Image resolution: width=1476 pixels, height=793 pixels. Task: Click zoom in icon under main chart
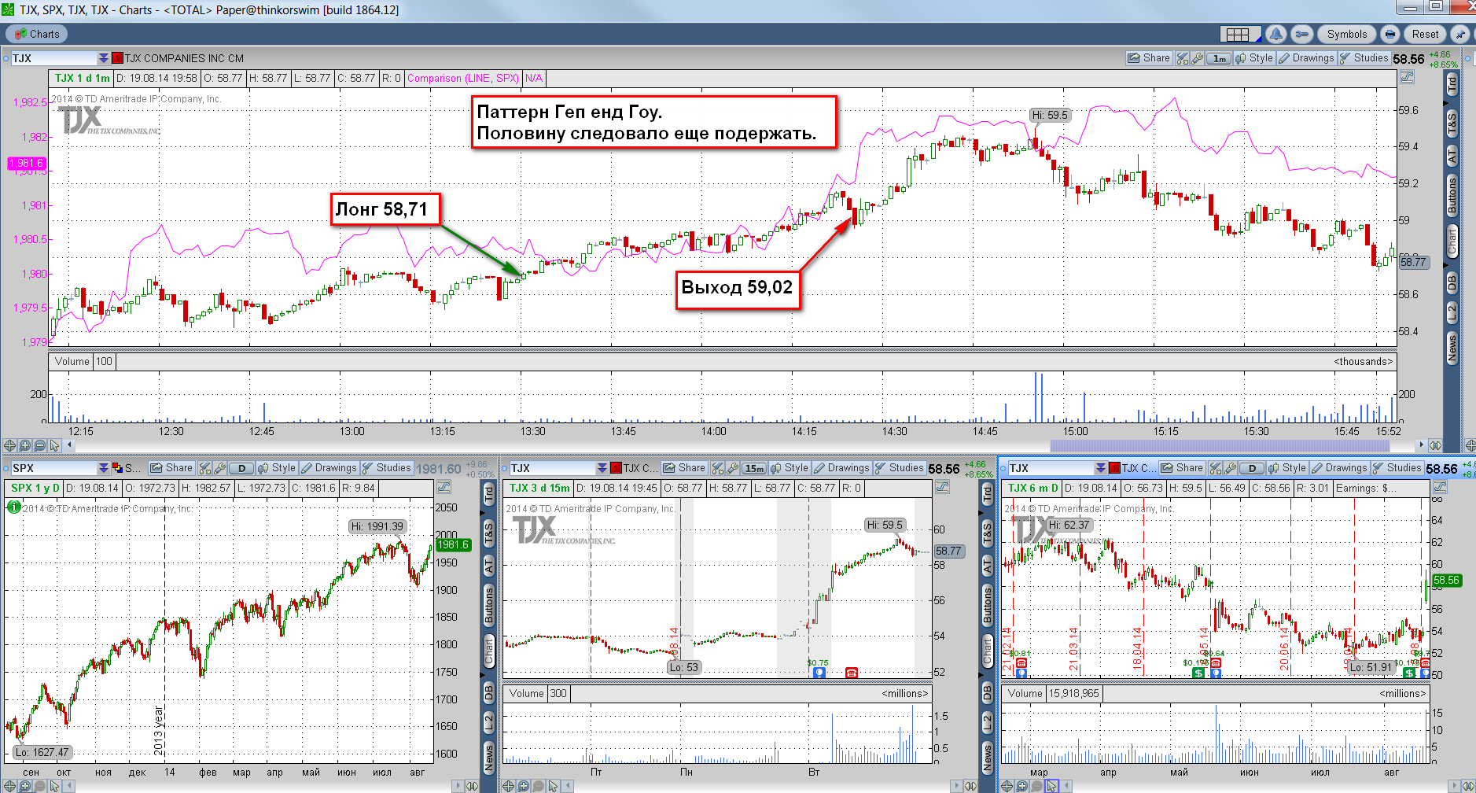[x=24, y=445]
